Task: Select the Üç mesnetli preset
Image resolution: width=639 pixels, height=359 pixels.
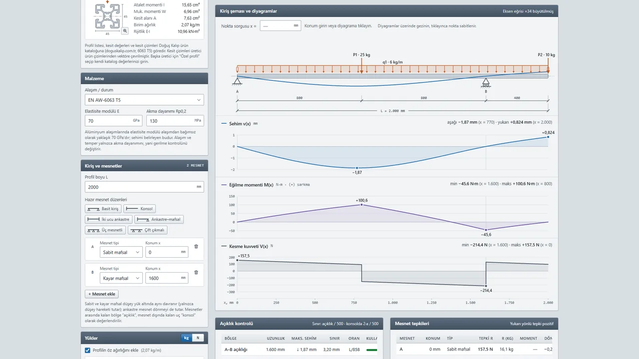Action: 105,230
